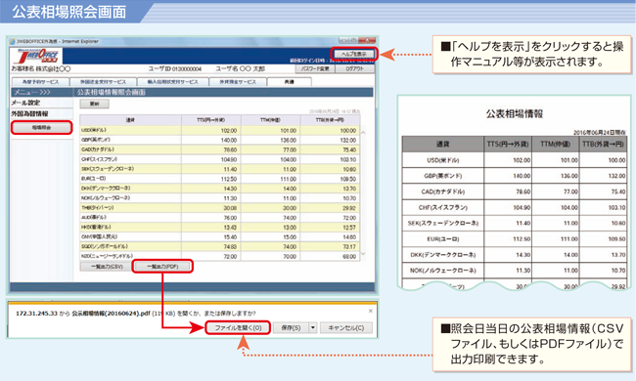Click the 通貨 header in the PDF preview table
The width and height of the screenshot is (636, 381).
coord(443,145)
